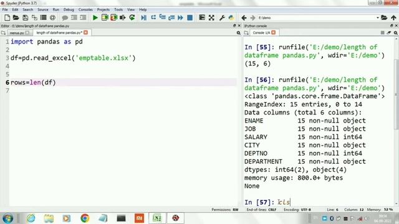Change to parent directory
Screen dimensions: 399x224
click(x=393, y=18)
